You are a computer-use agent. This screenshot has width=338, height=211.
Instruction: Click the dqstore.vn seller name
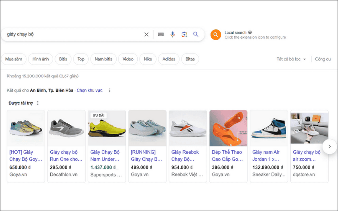click(x=304, y=175)
